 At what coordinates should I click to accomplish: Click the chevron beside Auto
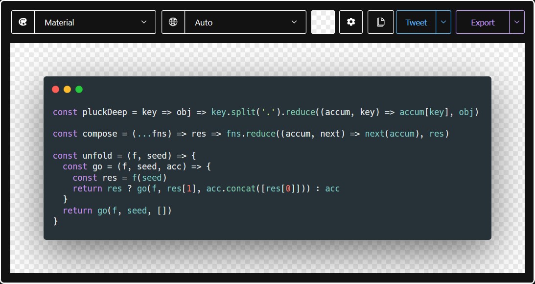294,23
